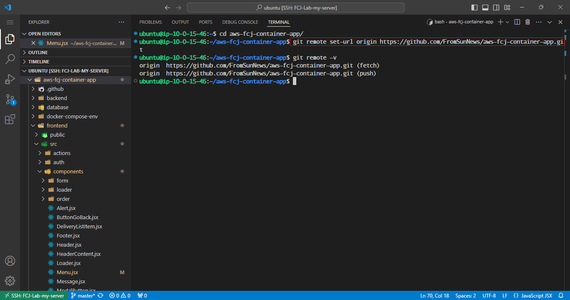The image size is (570, 300).
Task: Open terminal panel more actions menu
Action: click(539, 22)
